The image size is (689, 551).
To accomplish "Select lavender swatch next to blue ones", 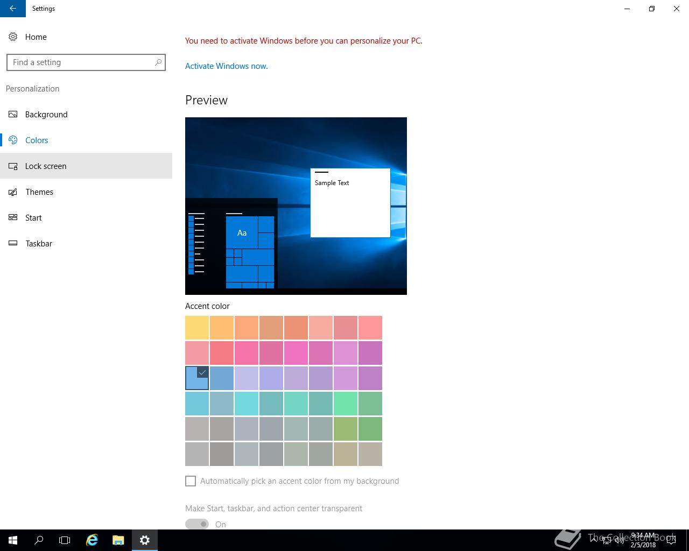I will pyautogui.click(x=247, y=378).
